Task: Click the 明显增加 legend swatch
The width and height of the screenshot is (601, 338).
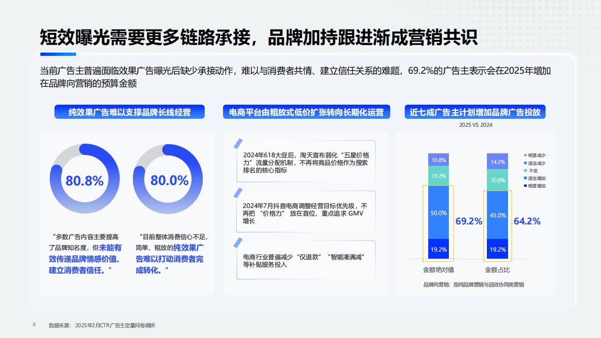Action: pos(525,186)
